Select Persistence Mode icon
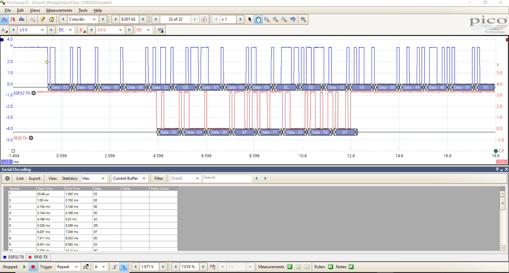The image size is (509, 273). click(x=13, y=19)
